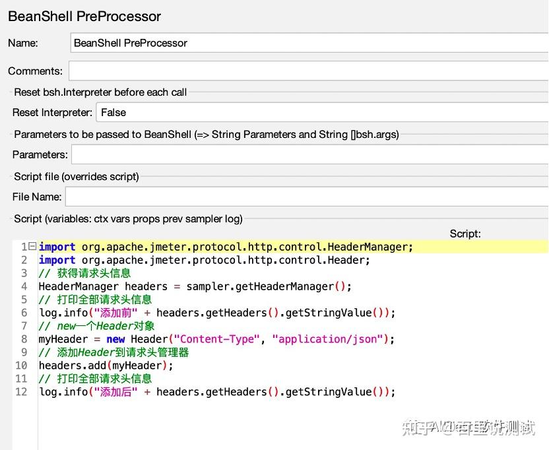Click the fold minus box beside import statement
Image resolution: width=549 pixels, height=450 pixels.
point(31,246)
